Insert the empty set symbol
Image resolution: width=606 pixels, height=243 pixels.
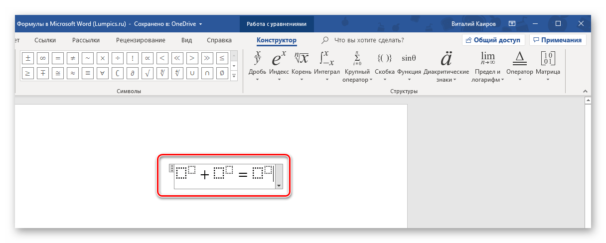pyautogui.click(x=222, y=73)
